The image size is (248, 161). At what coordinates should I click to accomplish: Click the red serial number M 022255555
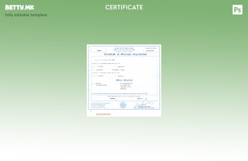103,114
